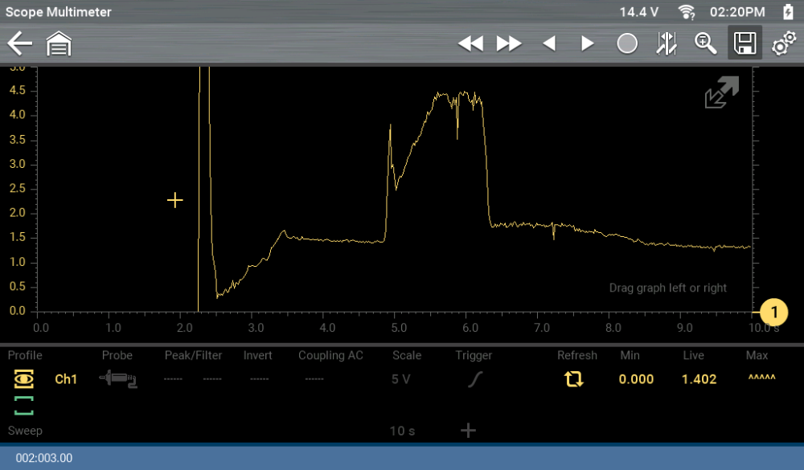Step back one frame
Viewport: 804px width, 470px height.
(549, 44)
